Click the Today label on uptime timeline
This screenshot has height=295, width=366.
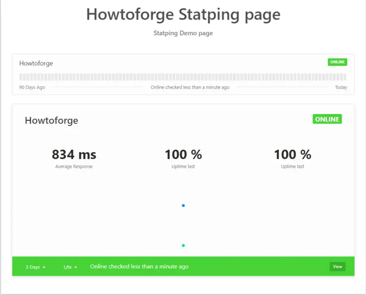click(x=341, y=87)
